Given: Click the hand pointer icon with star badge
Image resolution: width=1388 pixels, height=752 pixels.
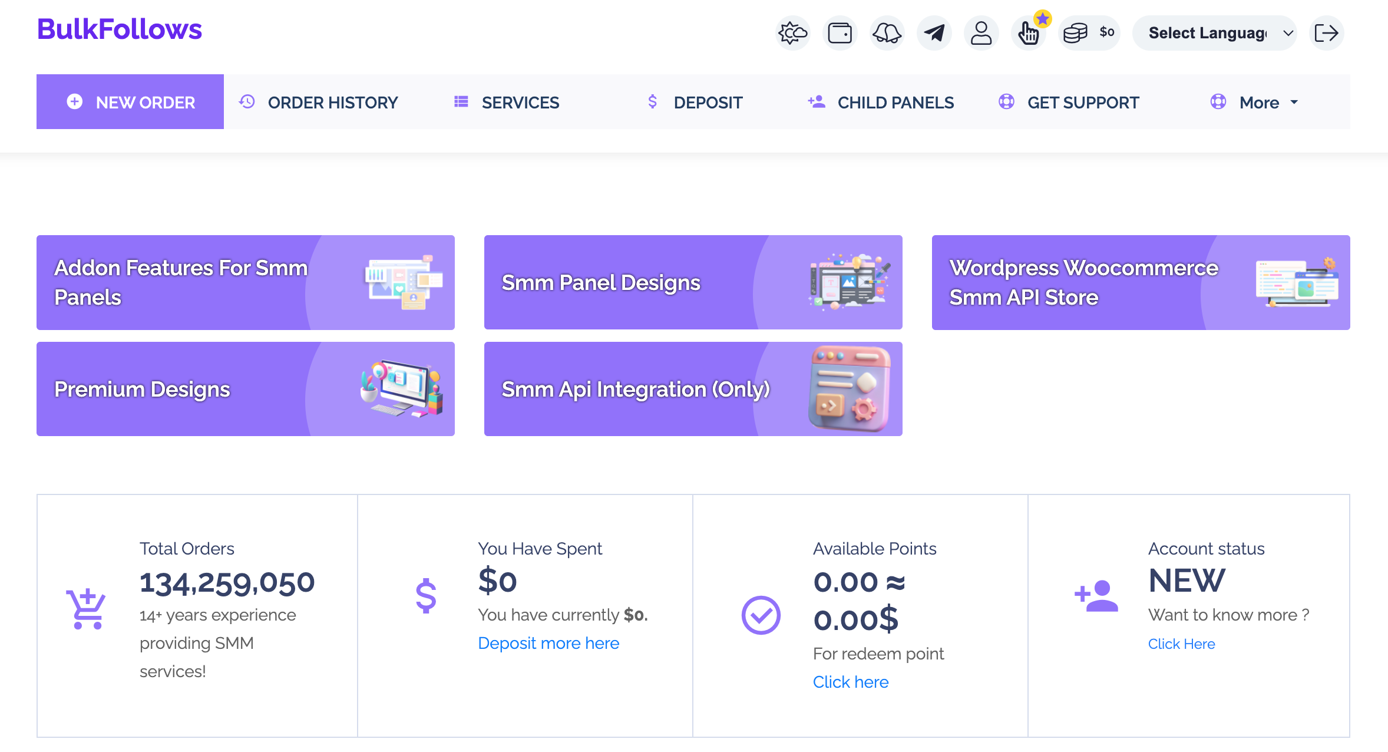Looking at the screenshot, I should (1029, 33).
